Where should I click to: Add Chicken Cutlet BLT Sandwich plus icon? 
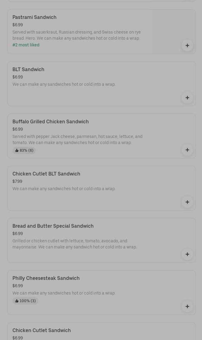[187, 202]
